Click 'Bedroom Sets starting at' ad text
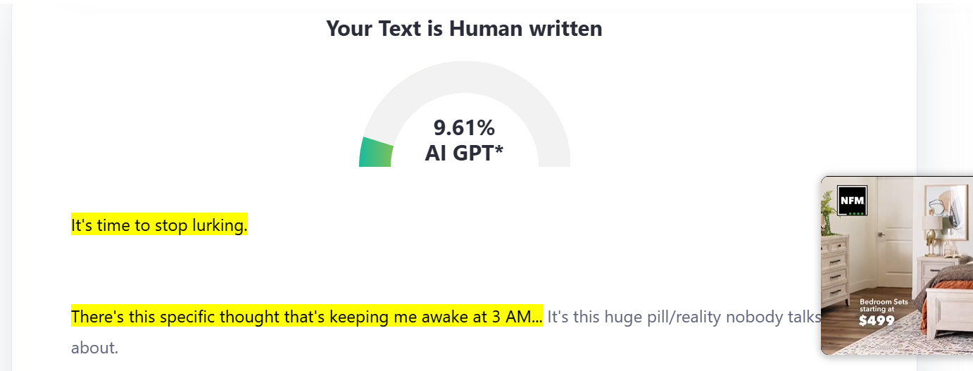973x371 pixels. [883, 305]
